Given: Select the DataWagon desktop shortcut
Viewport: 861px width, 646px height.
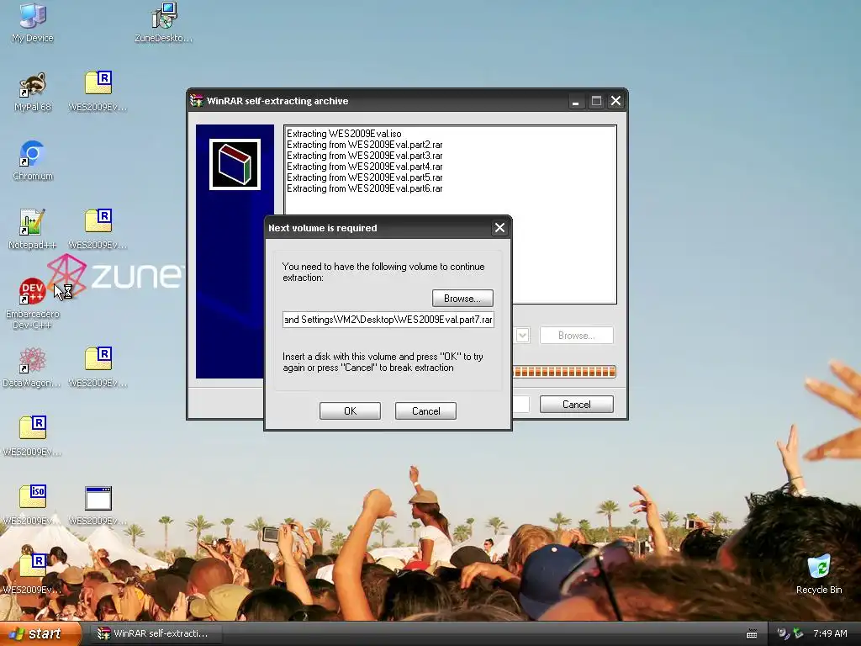Looking at the screenshot, I should pos(33,368).
